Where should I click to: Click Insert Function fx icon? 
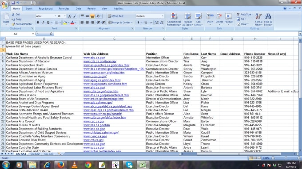51,34
